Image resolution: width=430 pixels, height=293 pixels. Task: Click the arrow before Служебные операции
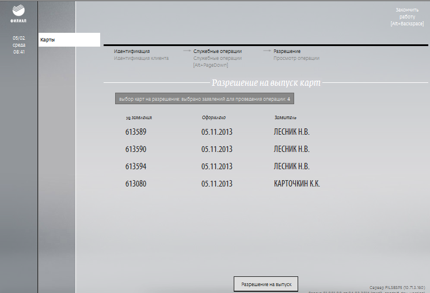(187, 51)
